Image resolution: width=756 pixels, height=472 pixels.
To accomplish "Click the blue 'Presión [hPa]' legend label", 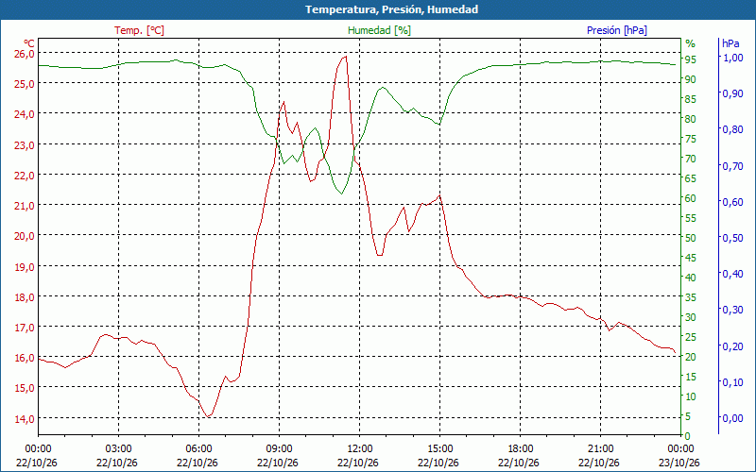I will [617, 30].
